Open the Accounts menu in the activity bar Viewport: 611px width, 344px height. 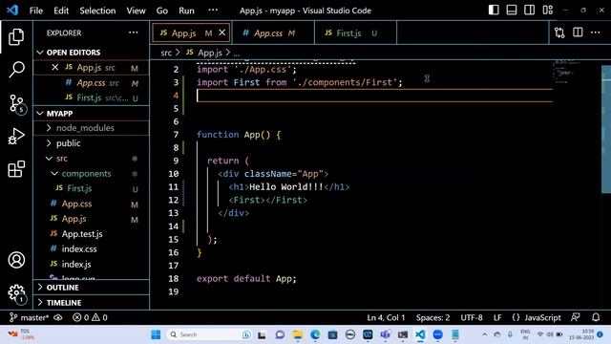(x=16, y=260)
